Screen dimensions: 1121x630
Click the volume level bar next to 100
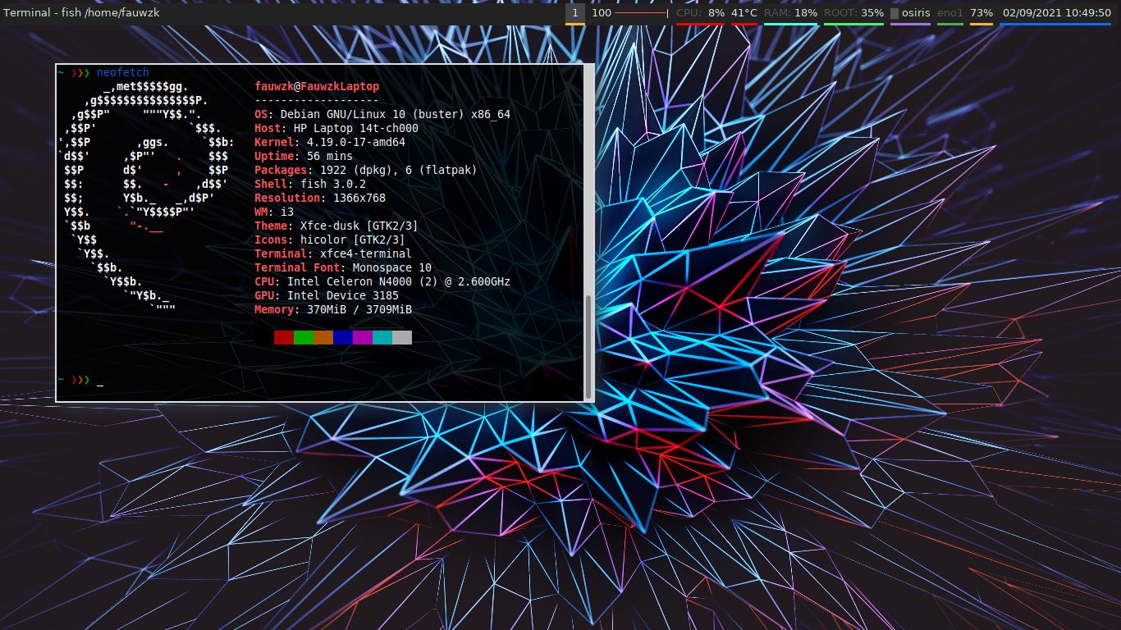click(x=641, y=13)
